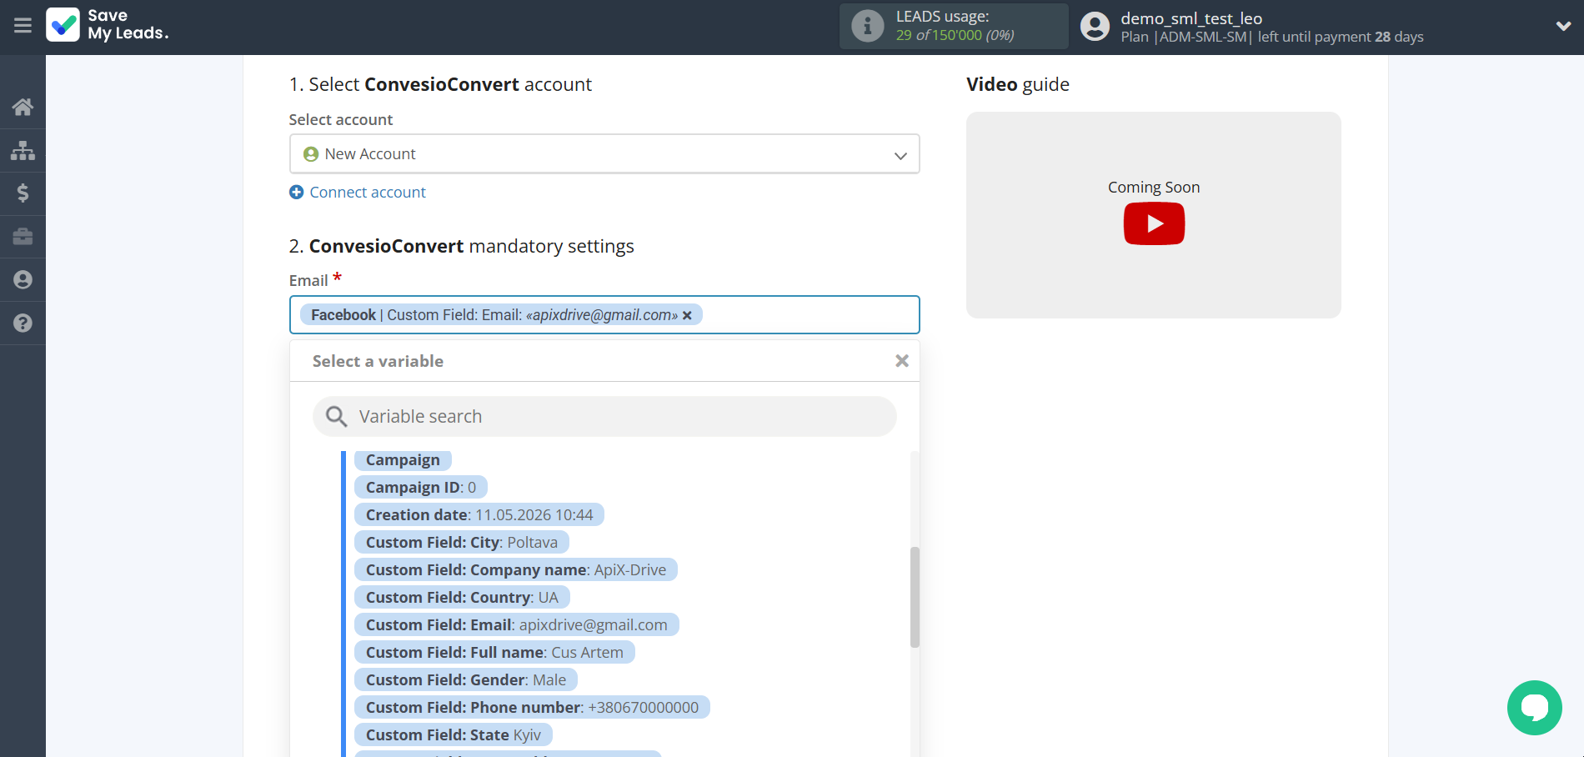Screen dimensions: 1584x757
Task: Open the profile sidebar icon
Action: (23, 280)
